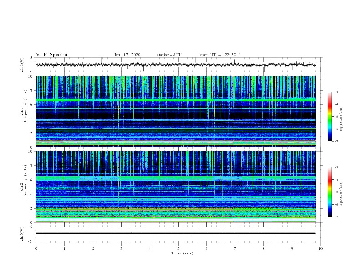Click the "-7" tick of ch.2 colorbar

pyautogui.click(x=336, y=217)
